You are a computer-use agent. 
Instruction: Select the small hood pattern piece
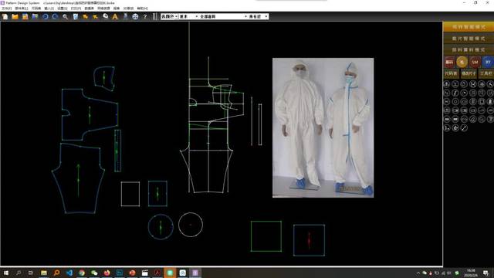(104, 79)
